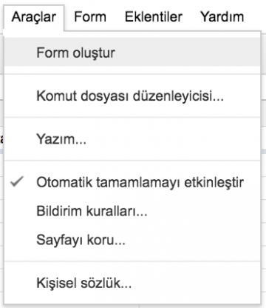Click the checkmark beside Otomatik tamamlamayı etkinleştir
Image resolution: width=266 pixels, height=308 pixels.
coord(17,182)
